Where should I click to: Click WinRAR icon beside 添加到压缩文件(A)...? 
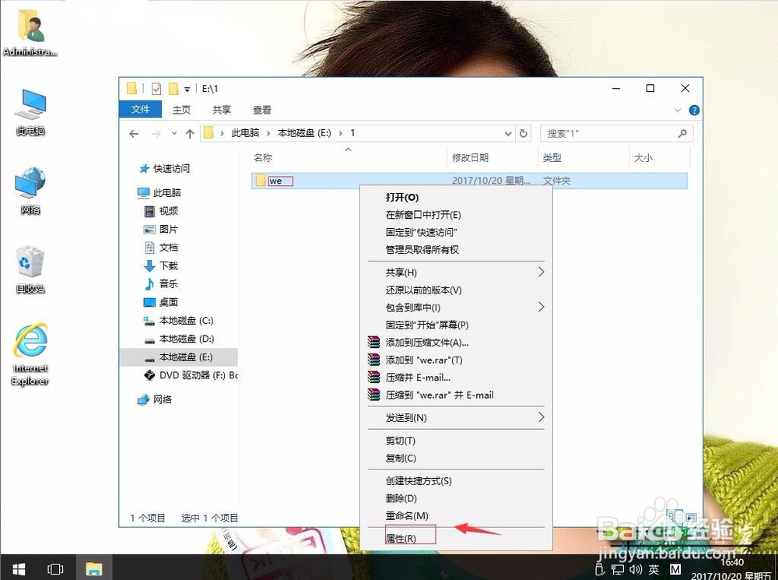(373, 342)
